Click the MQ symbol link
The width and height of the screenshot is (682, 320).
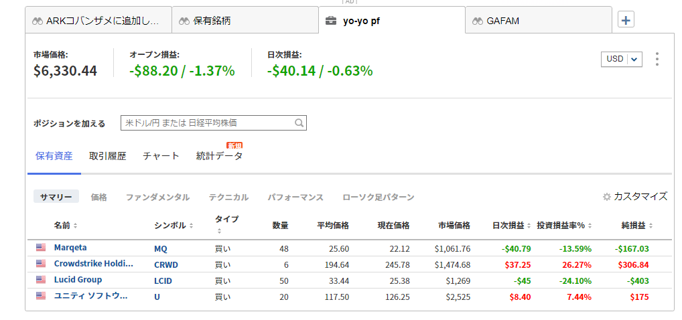161,249
